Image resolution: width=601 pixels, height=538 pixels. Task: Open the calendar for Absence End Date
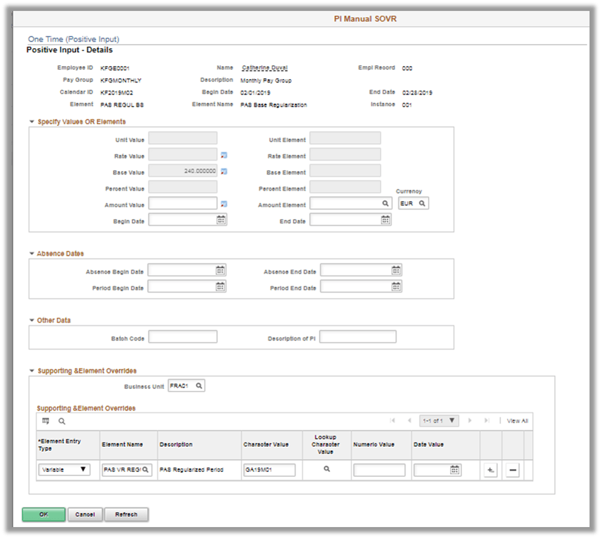(396, 269)
